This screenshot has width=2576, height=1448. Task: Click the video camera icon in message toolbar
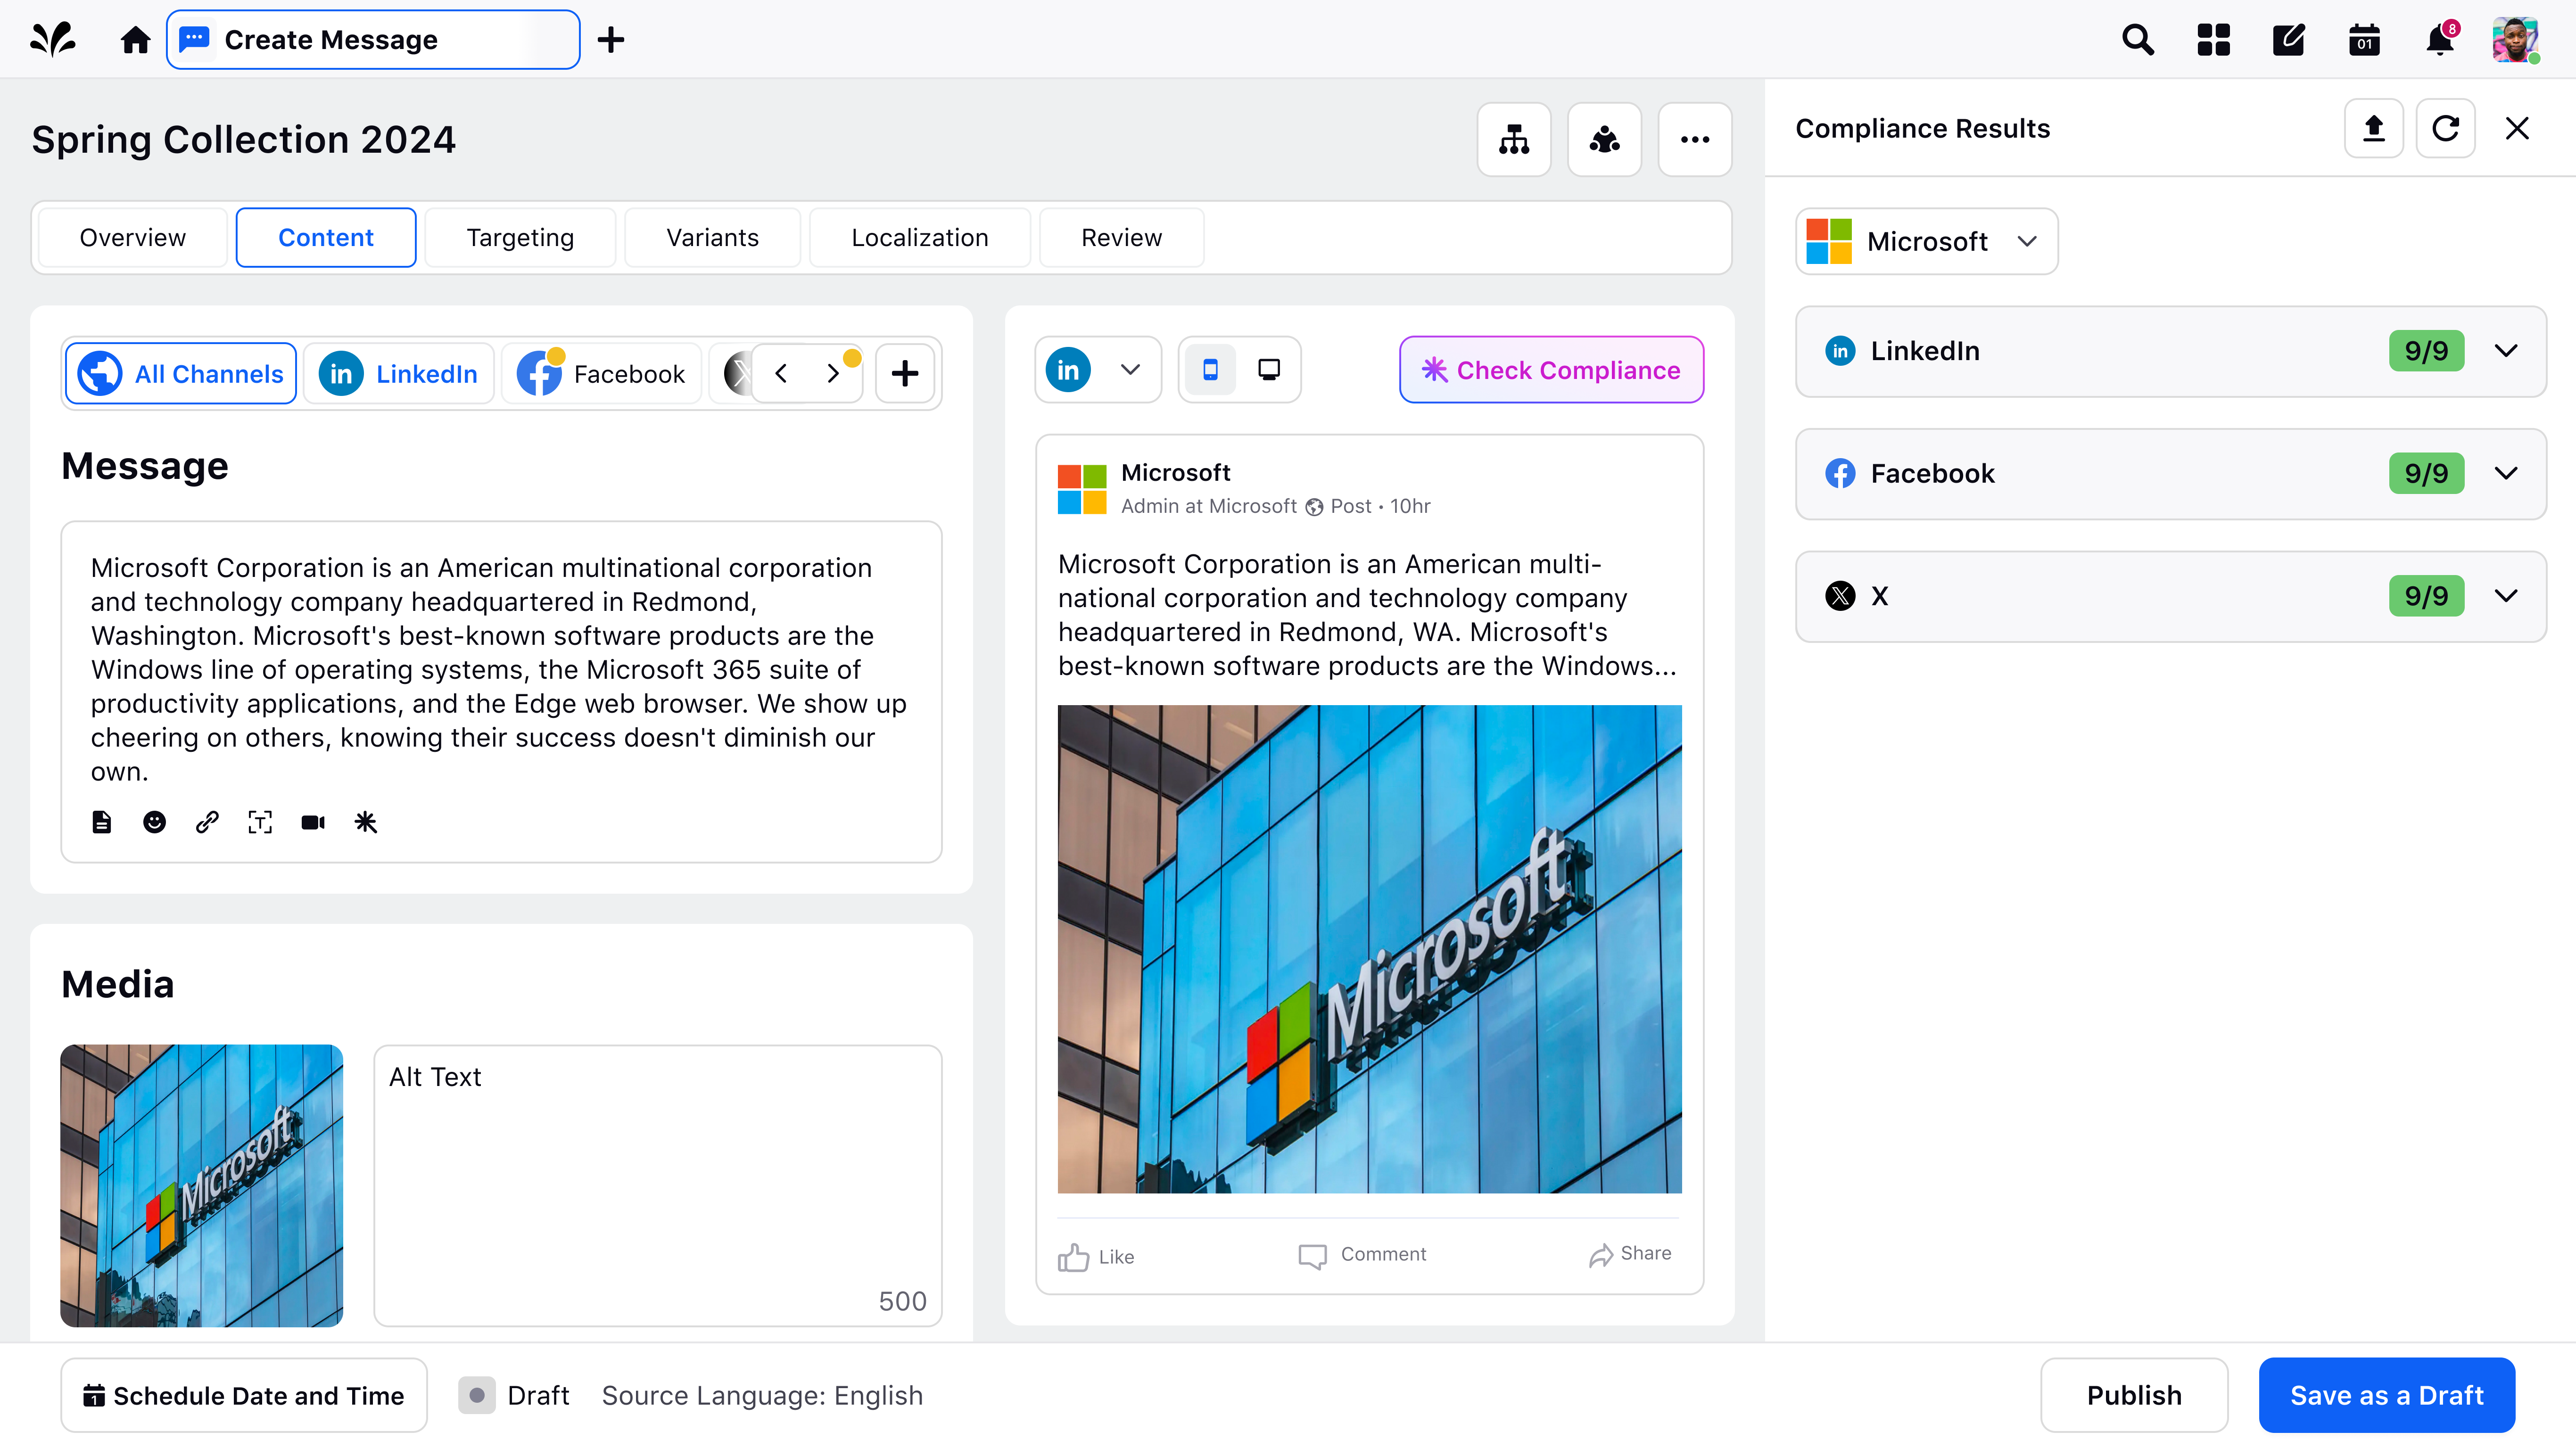[313, 822]
